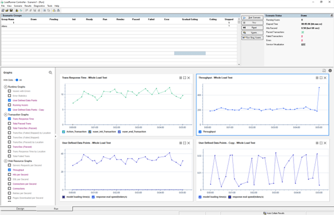Screen dimensions: 334x215
Task: Click the export icon above the graphs area
Action: (x=324, y=70)
